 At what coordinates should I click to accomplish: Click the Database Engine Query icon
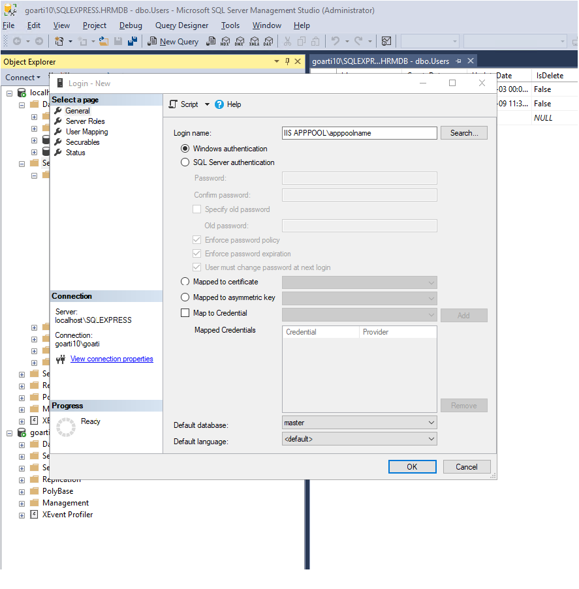coord(211,41)
